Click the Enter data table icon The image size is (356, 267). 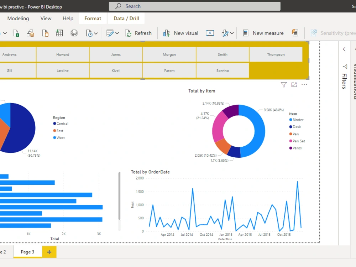click(x=59, y=33)
